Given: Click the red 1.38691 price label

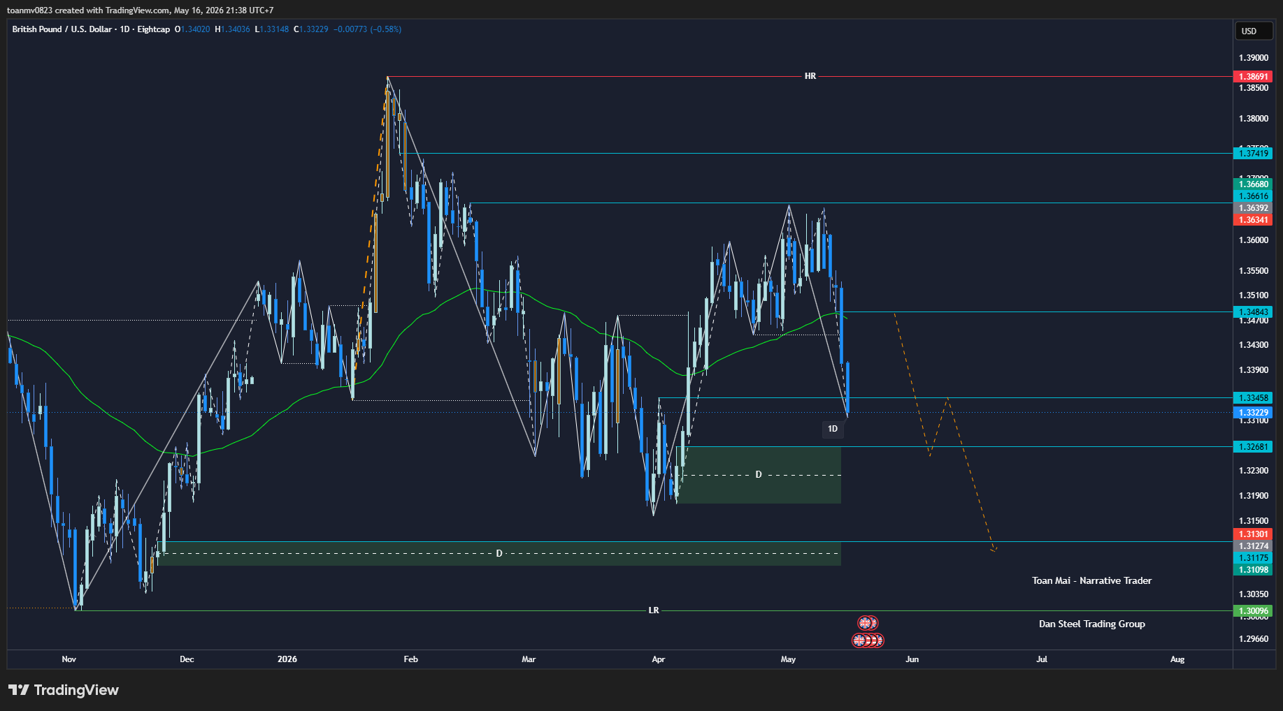Looking at the screenshot, I should (x=1253, y=77).
